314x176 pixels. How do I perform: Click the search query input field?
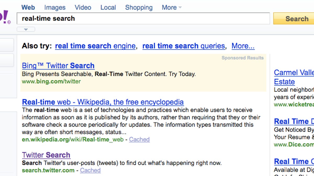point(143,19)
